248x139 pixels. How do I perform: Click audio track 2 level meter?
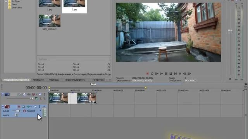(45, 112)
